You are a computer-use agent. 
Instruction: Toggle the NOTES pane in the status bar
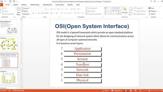pos(105,90)
